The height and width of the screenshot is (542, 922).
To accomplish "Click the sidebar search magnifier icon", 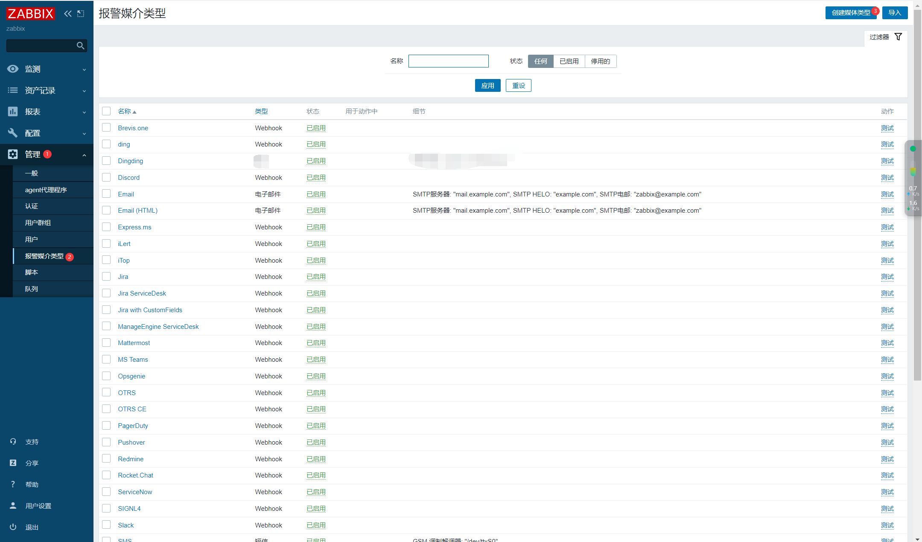I will [x=80, y=46].
